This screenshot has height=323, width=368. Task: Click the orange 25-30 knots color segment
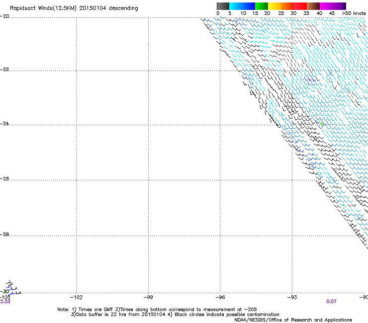pyautogui.click(x=287, y=6)
